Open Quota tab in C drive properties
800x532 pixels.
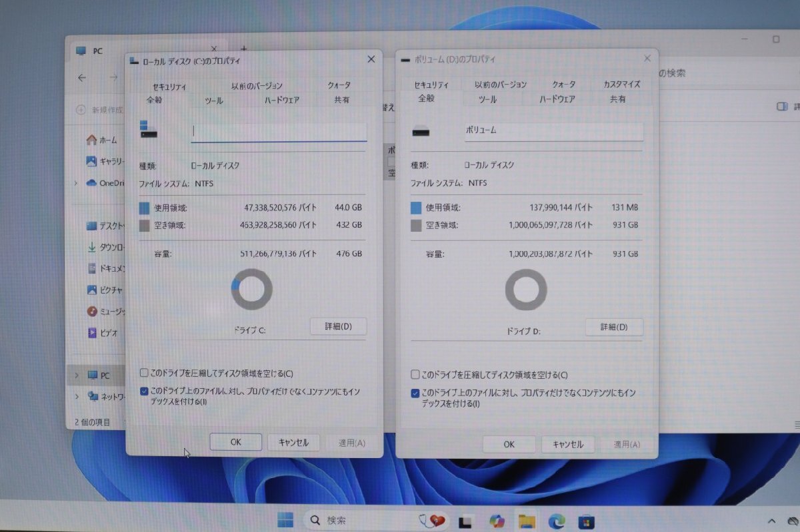(339, 85)
